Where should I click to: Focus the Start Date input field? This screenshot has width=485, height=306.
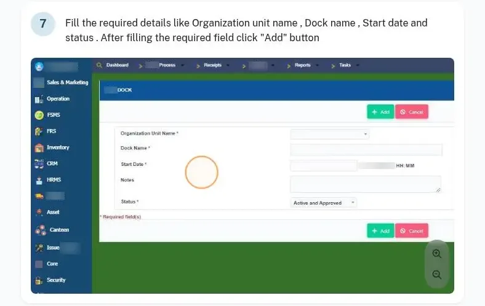(324, 166)
